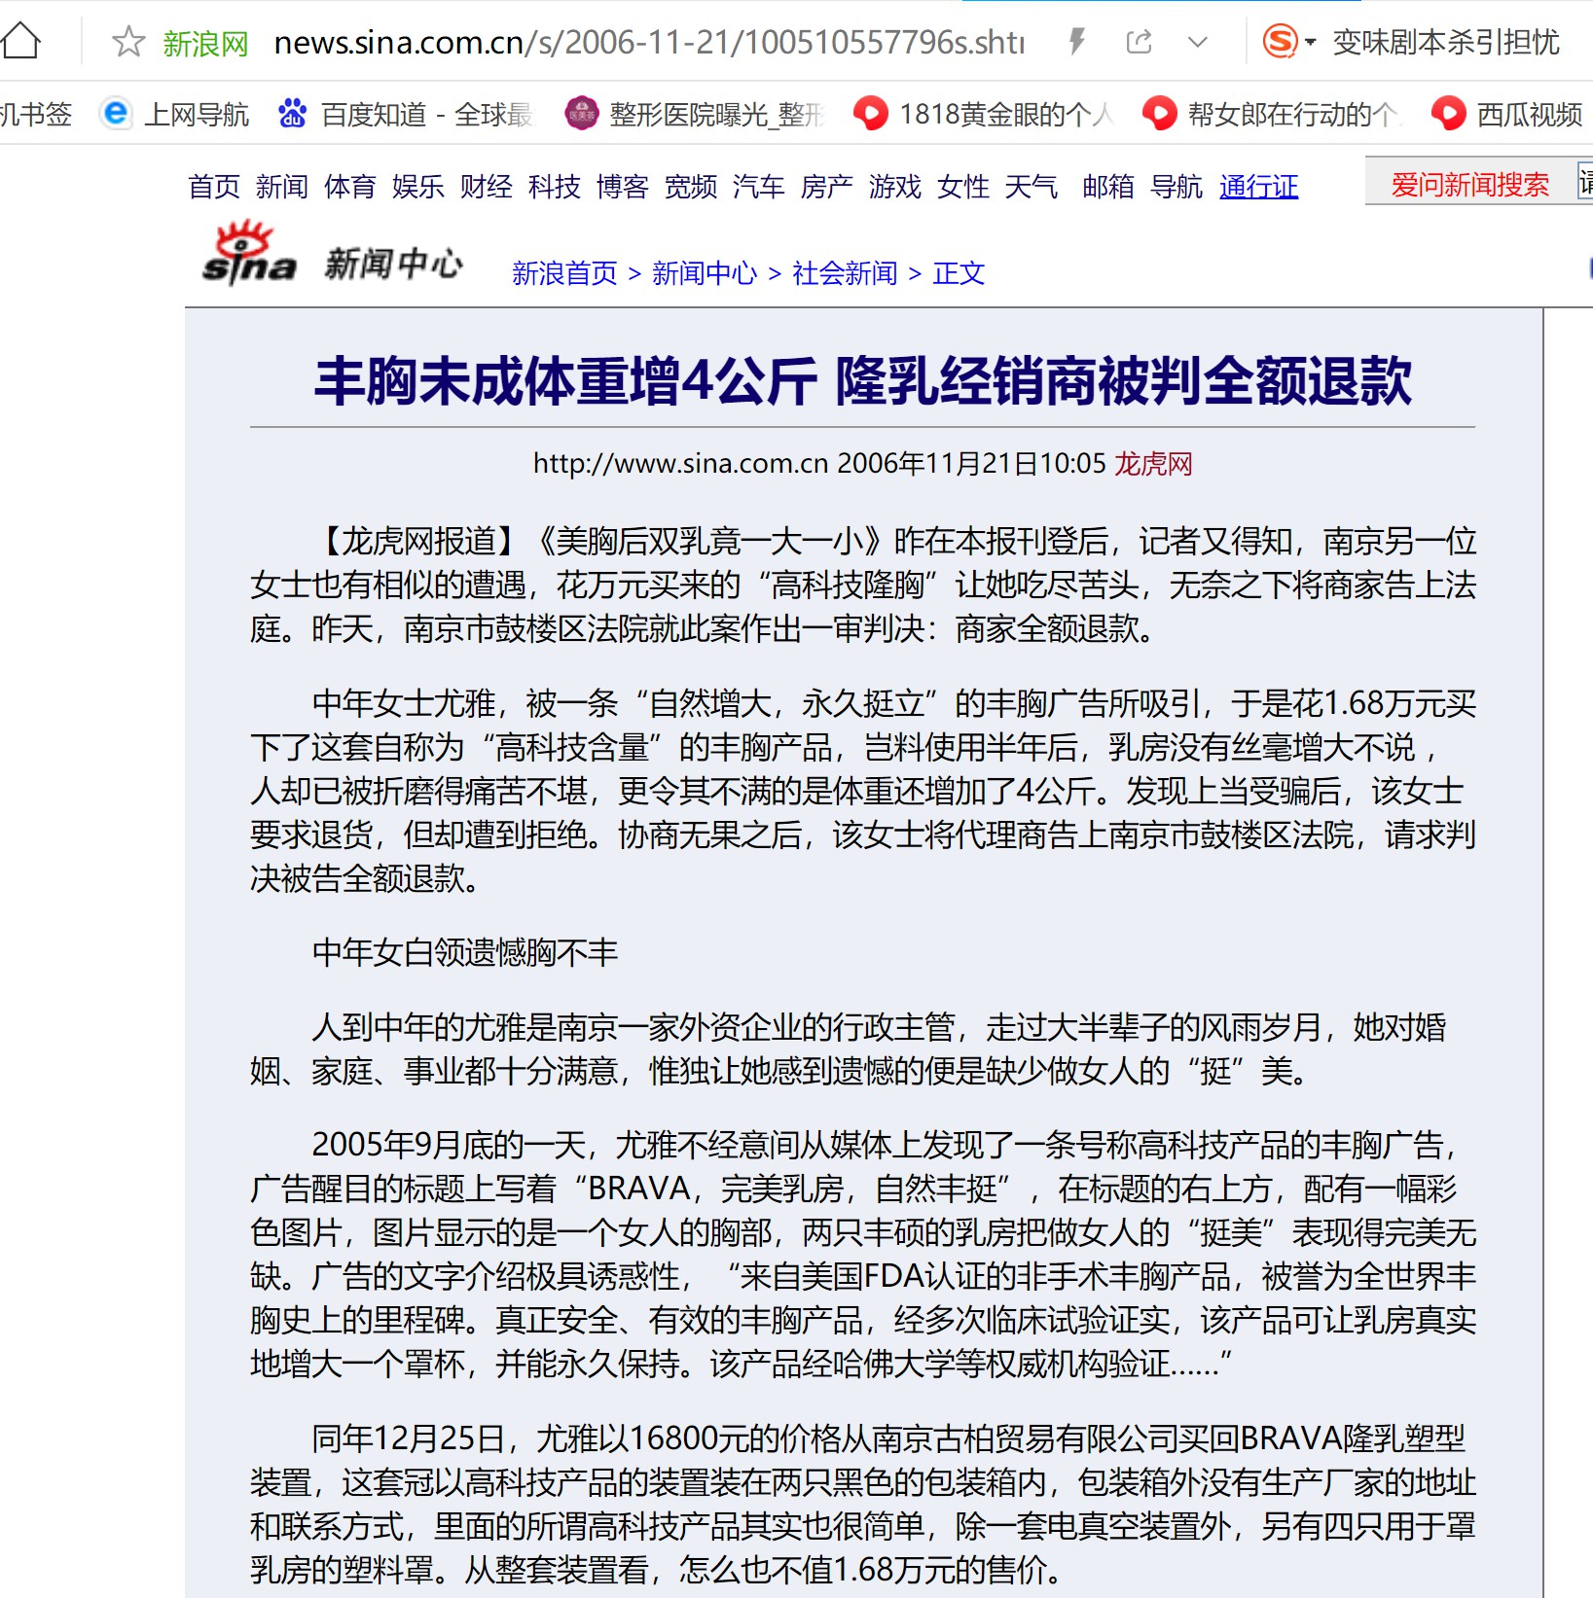Open the 体育 navigation item
Image resolution: width=1593 pixels, height=1598 pixels.
[350, 186]
